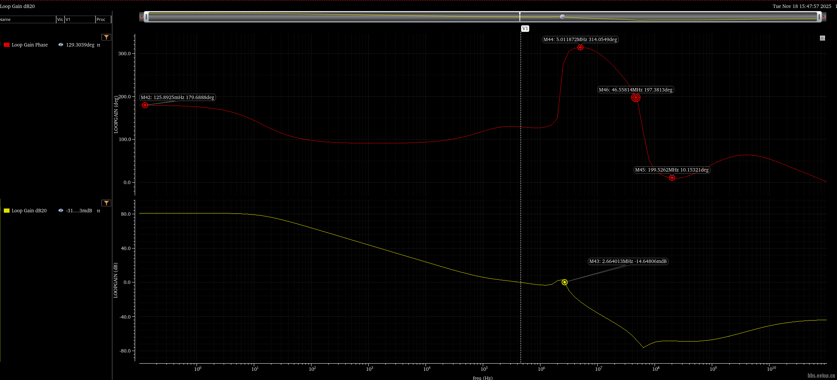Viewport: 837px width, 380px height.
Task: Click the V1 column header in legend
Action: click(x=79, y=19)
